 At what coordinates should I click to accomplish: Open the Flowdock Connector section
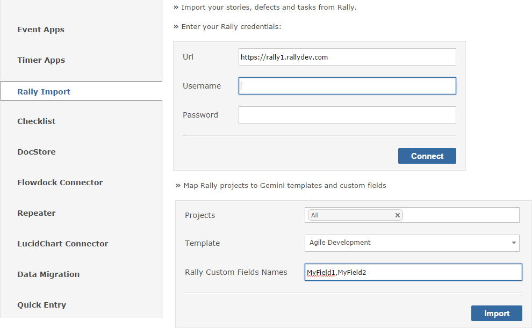pyautogui.click(x=60, y=183)
